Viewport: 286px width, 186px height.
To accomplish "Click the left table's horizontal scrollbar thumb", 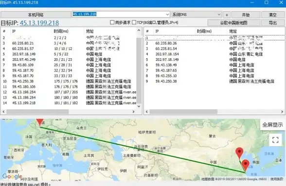I will point(37,112).
